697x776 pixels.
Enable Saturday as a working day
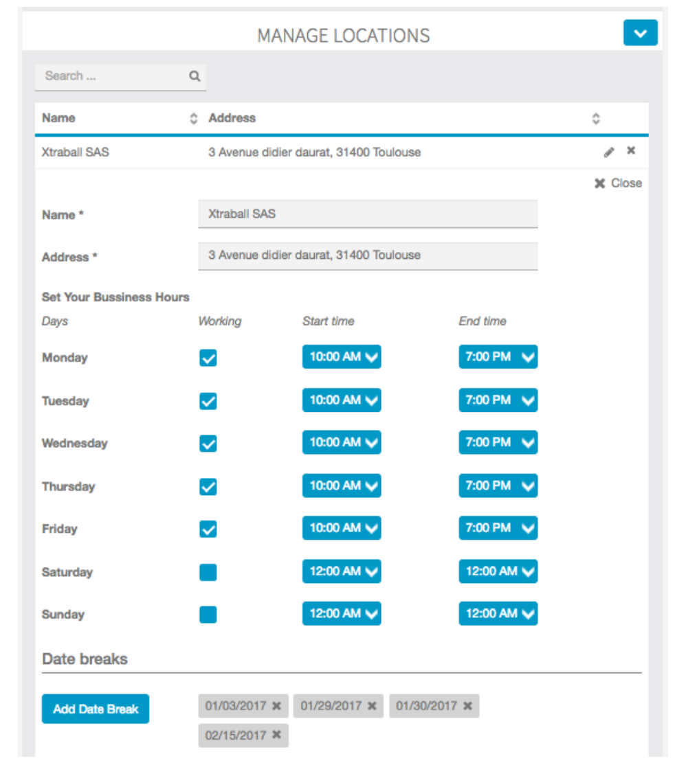click(208, 572)
